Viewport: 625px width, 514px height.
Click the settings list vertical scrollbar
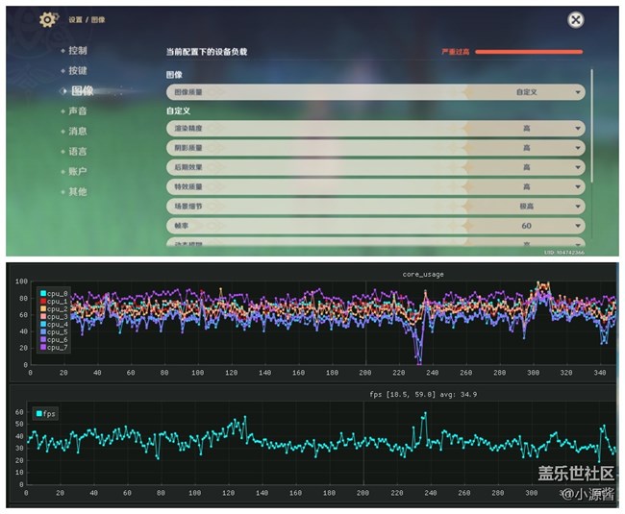pos(592,125)
